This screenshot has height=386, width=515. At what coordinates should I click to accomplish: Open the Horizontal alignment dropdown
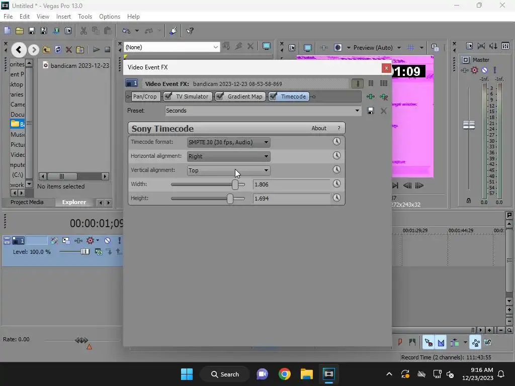pyautogui.click(x=229, y=156)
